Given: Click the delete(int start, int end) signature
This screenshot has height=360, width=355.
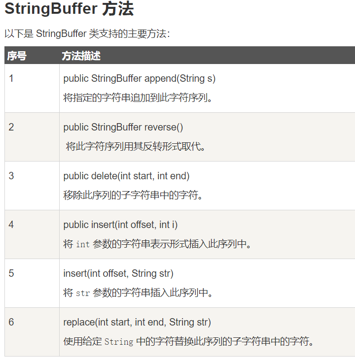Looking at the screenshot, I should pyautogui.click(x=127, y=176).
